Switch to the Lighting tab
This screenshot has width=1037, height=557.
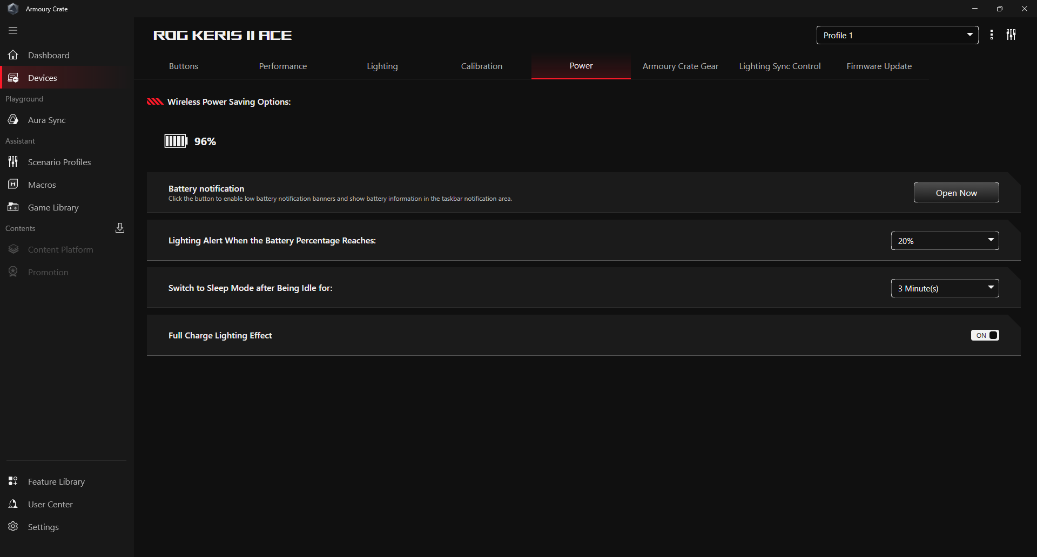pyautogui.click(x=382, y=66)
